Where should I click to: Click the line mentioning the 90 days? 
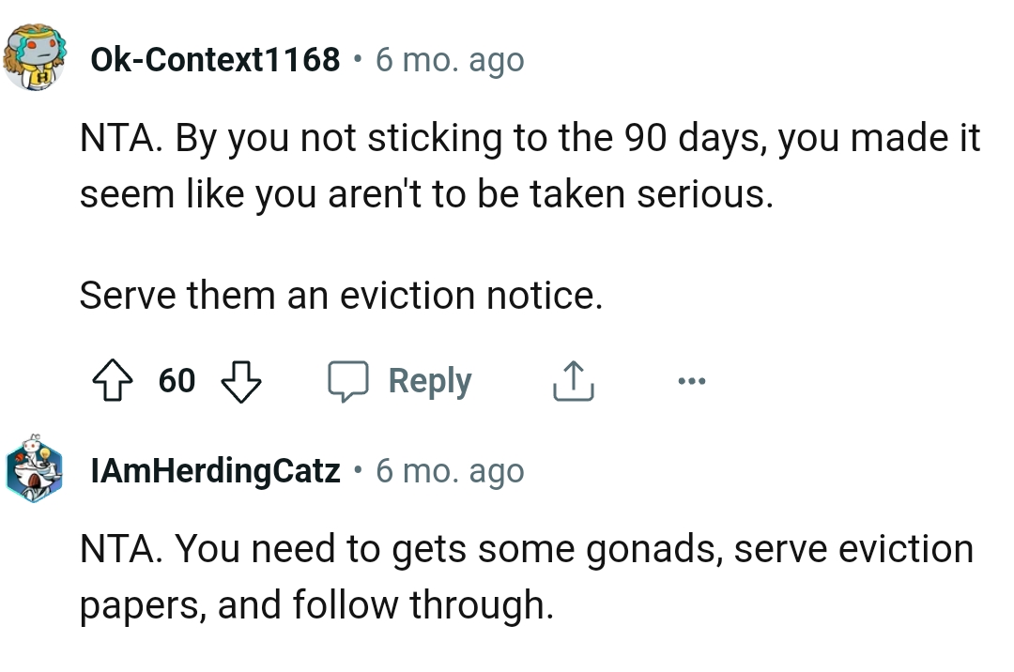click(x=530, y=140)
